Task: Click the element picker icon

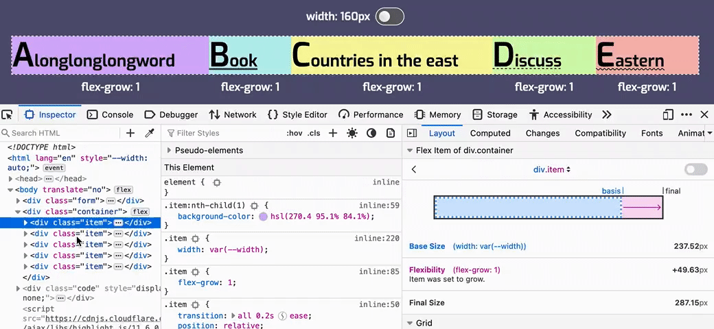Action: [8, 114]
